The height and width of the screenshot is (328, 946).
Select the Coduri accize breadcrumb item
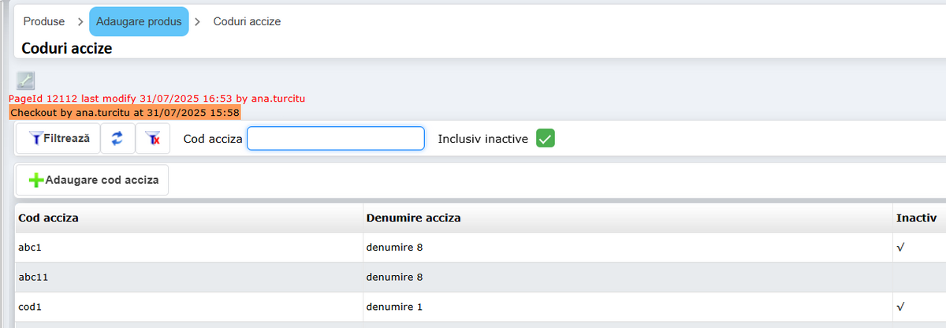pyautogui.click(x=247, y=22)
